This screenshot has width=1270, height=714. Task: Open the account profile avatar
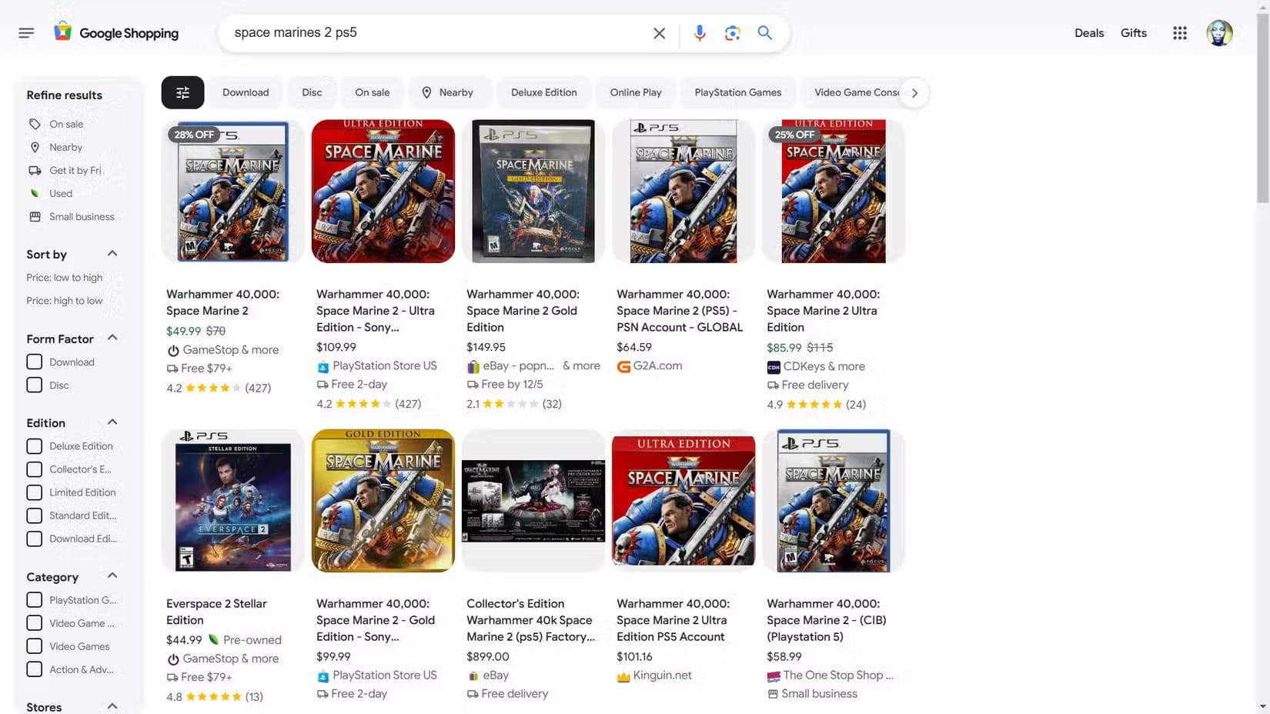1219,33
